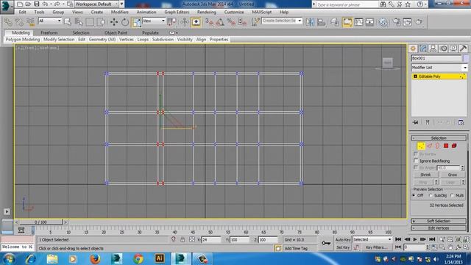Screen dimensions: 471x265
Task: Toggle the Set Key mode button
Action: coord(343,247)
